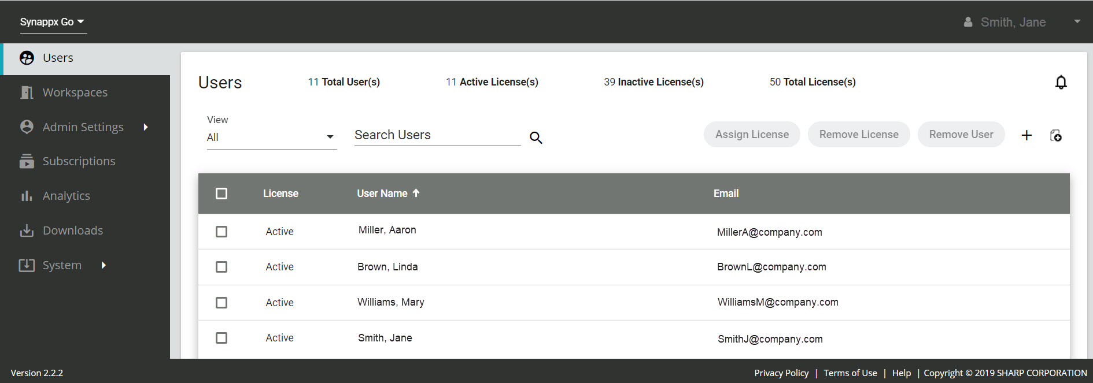This screenshot has width=1093, height=383.
Task: Click email WilliamsM@company.com
Action: coord(778,302)
